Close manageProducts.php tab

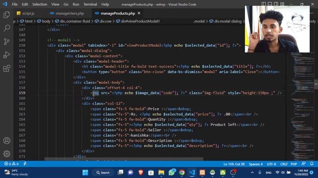point(139,13)
